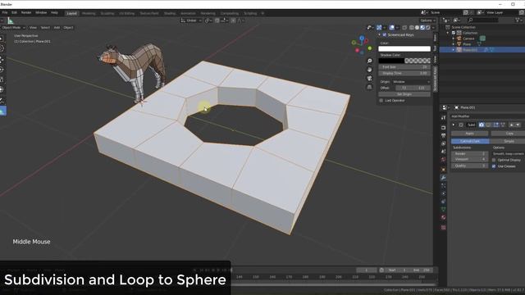Select solid viewport shading mode

click(417, 28)
